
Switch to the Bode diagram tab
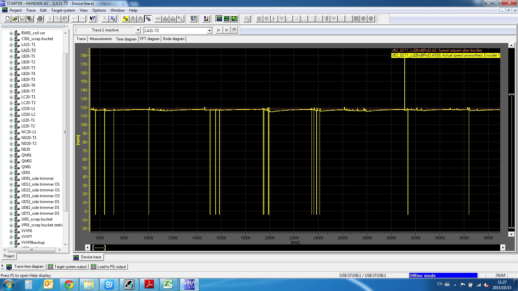pos(174,39)
